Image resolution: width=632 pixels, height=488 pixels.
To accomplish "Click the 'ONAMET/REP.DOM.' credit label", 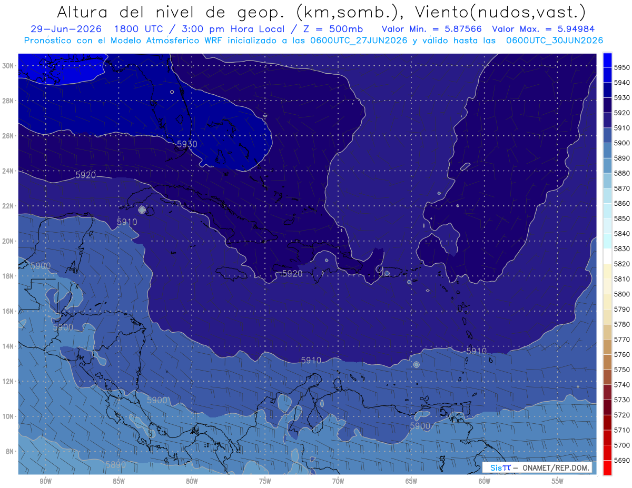I will pyautogui.click(x=556, y=468).
